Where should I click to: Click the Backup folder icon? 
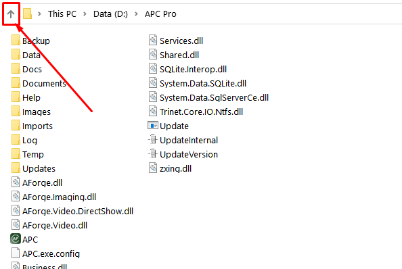[16, 40]
